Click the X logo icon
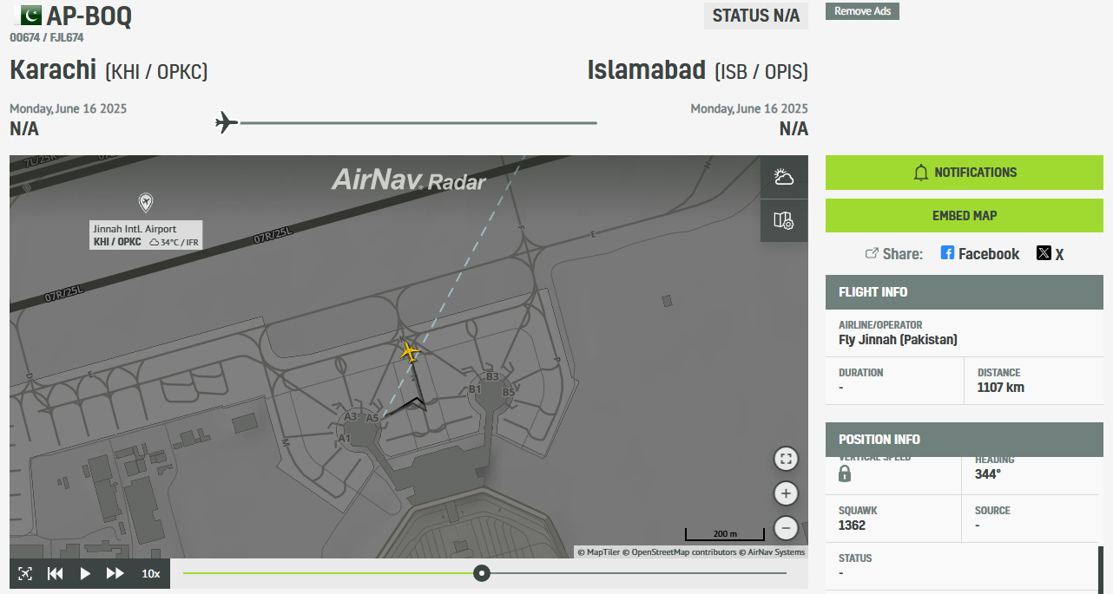Image resolution: width=1113 pixels, height=594 pixels. coord(1044,252)
